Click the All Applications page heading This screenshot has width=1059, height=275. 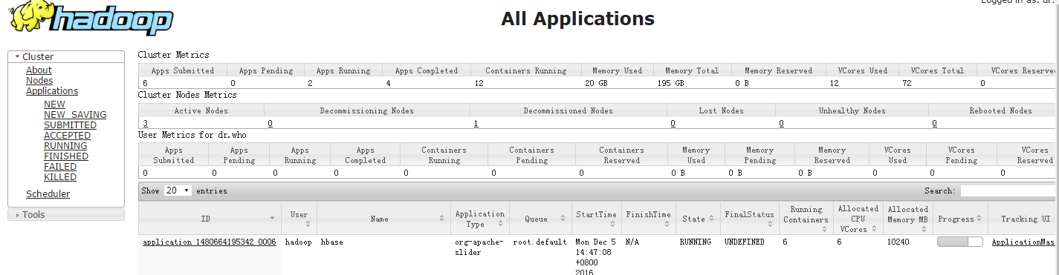(x=577, y=19)
